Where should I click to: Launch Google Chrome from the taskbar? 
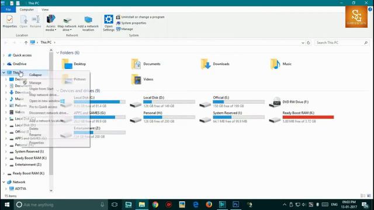(155, 205)
